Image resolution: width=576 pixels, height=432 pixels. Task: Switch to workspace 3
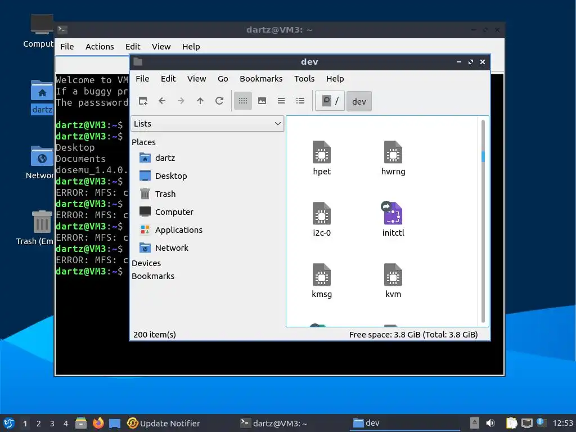coord(52,424)
